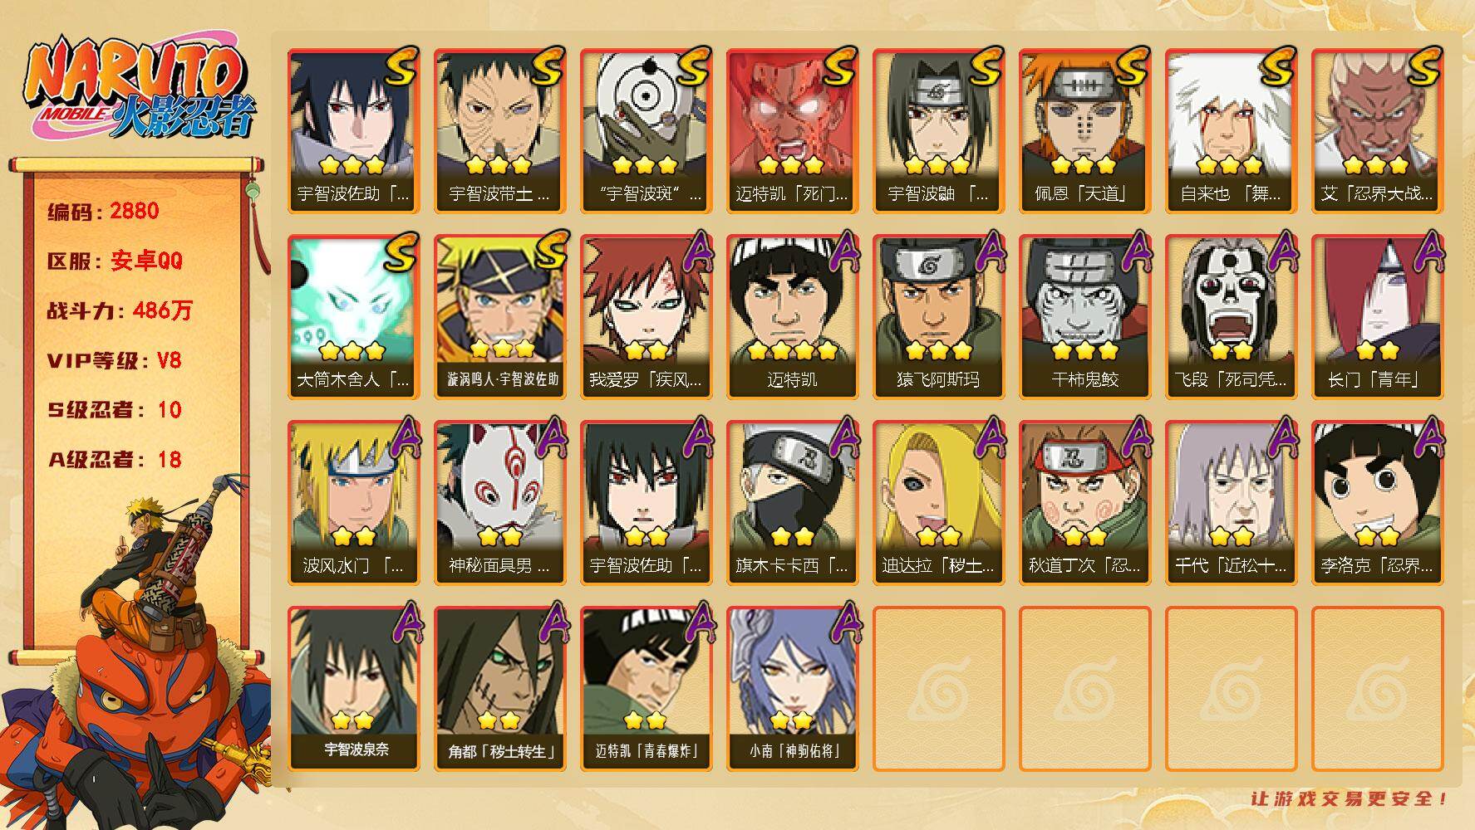Click the last empty ninja slot
The width and height of the screenshot is (1475, 830).
[1377, 689]
